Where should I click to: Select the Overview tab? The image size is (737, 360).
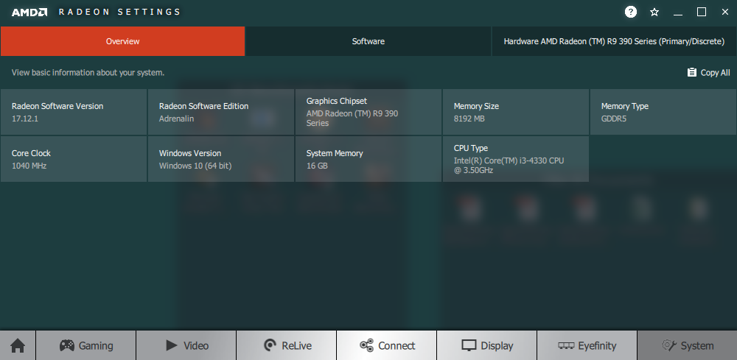pyautogui.click(x=122, y=41)
